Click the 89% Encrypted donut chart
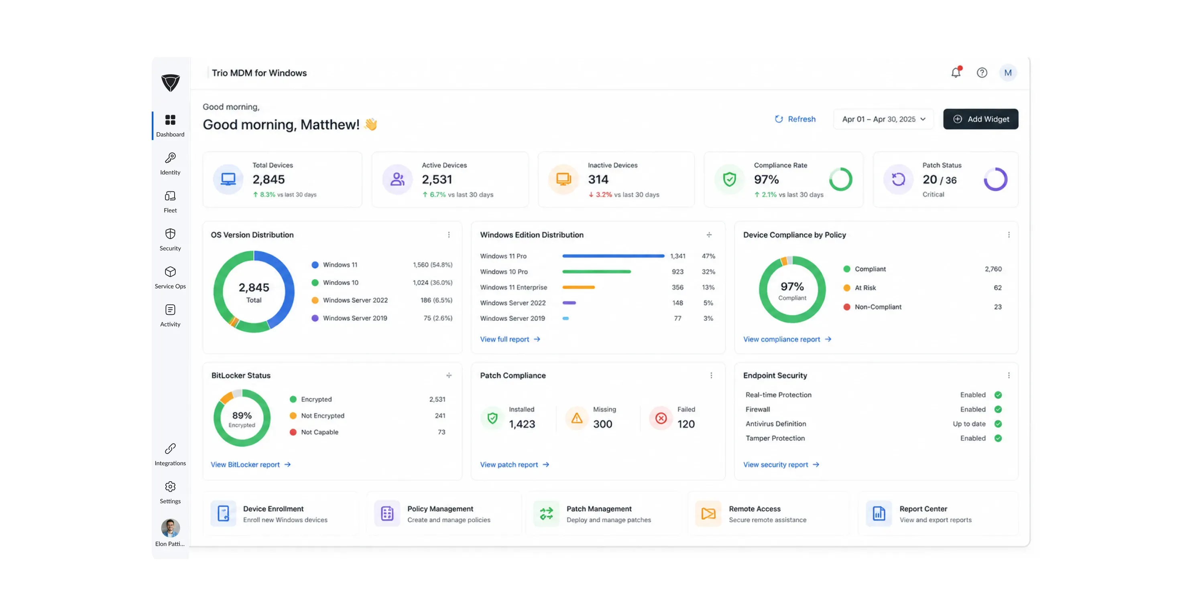 [242, 418]
